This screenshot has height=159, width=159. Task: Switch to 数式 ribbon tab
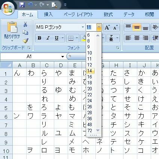(x=108, y=15)
